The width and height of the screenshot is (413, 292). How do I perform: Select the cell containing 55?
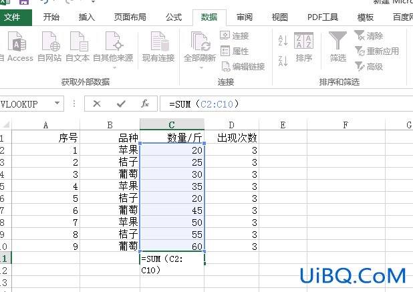coord(172,235)
